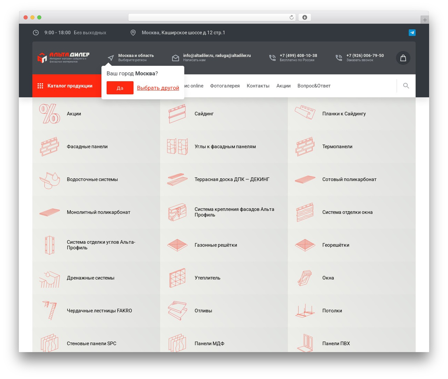Open the Фотогалерея menu item

(225, 86)
